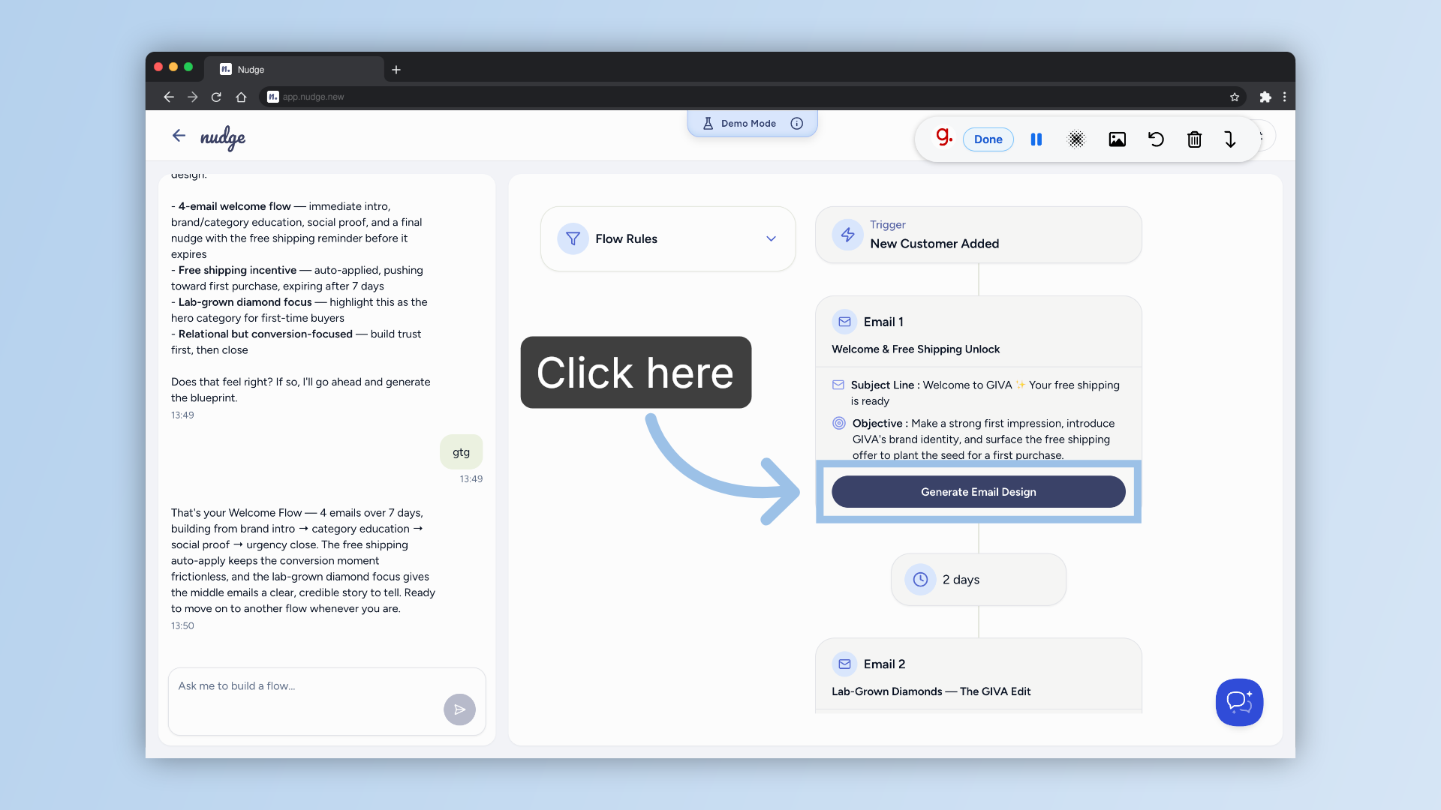This screenshot has height=810, width=1441.
Task: Click Welcome & Free Shipping Unlock title
Action: coord(916,349)
